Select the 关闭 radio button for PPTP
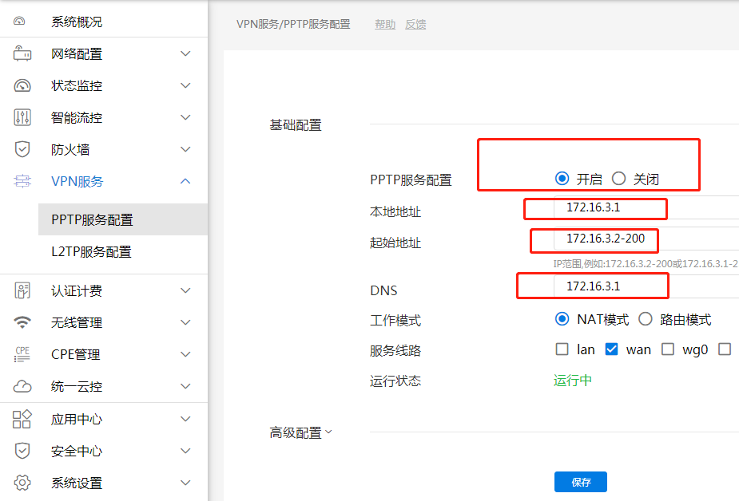The width and height of the screenshot is (739, 501). pos(618,179)
